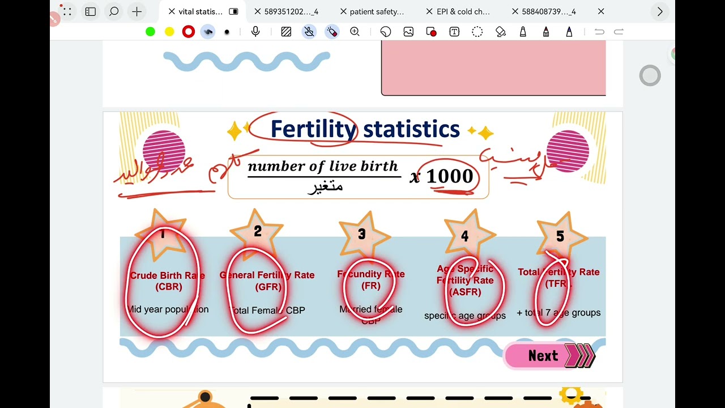Click the pink Next button
Screen dimensions: 725x408
[x=549, y=356]
